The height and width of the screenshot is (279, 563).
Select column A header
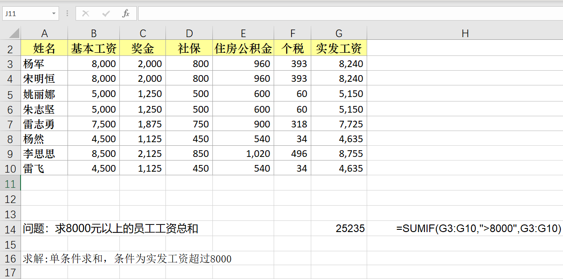point(44,33)
